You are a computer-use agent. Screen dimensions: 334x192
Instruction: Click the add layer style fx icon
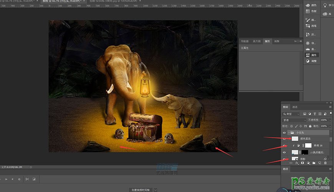point(297,163)
